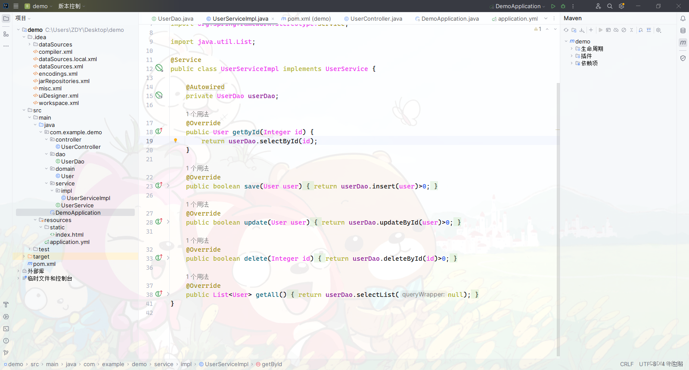Open the 版本控制 dropdown

click(72, 6)
